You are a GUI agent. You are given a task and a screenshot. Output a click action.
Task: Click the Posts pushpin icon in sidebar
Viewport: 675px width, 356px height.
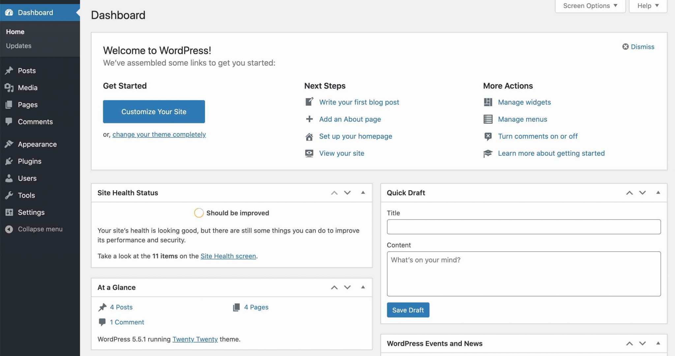9,71
